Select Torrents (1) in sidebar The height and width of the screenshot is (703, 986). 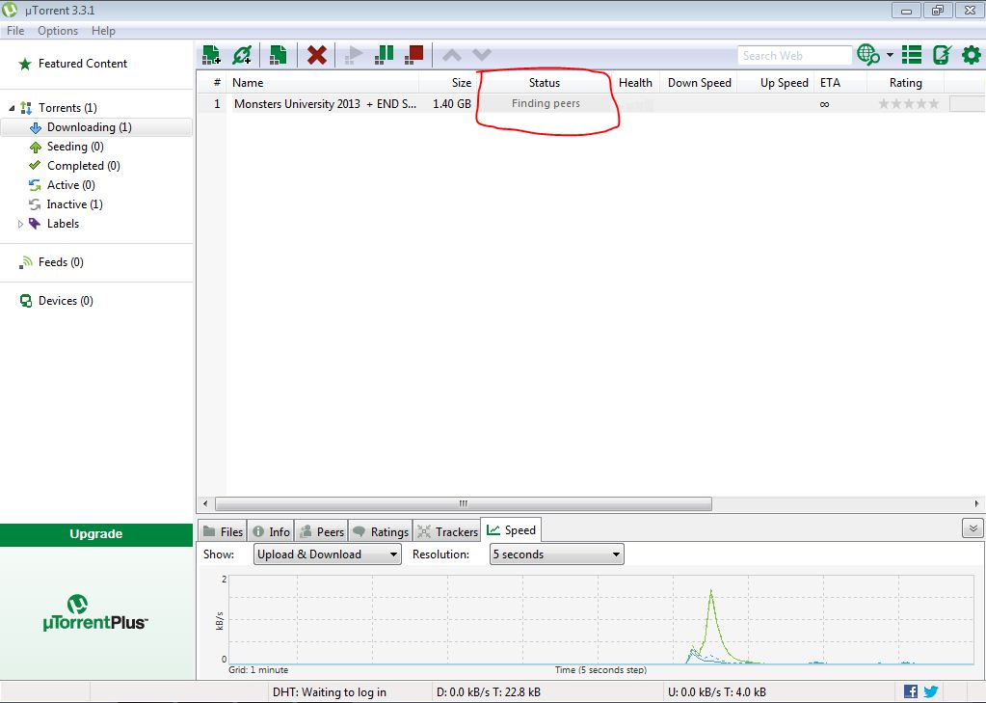pos(67,108)
